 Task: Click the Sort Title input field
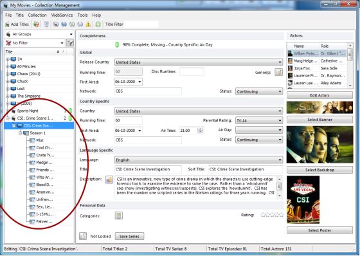[x=246, y=169]
